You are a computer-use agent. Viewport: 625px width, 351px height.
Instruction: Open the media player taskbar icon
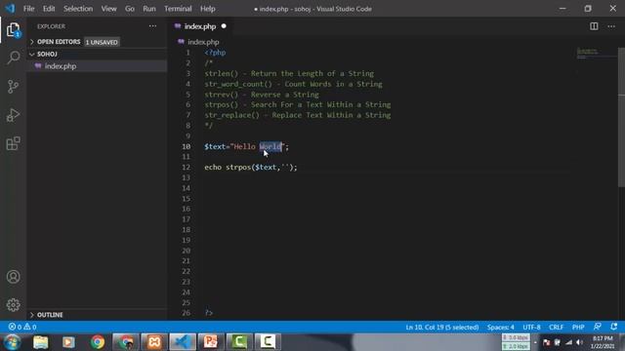[68, 342]
